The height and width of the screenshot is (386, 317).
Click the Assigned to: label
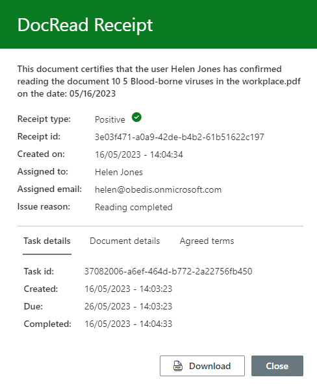point(43,171)
